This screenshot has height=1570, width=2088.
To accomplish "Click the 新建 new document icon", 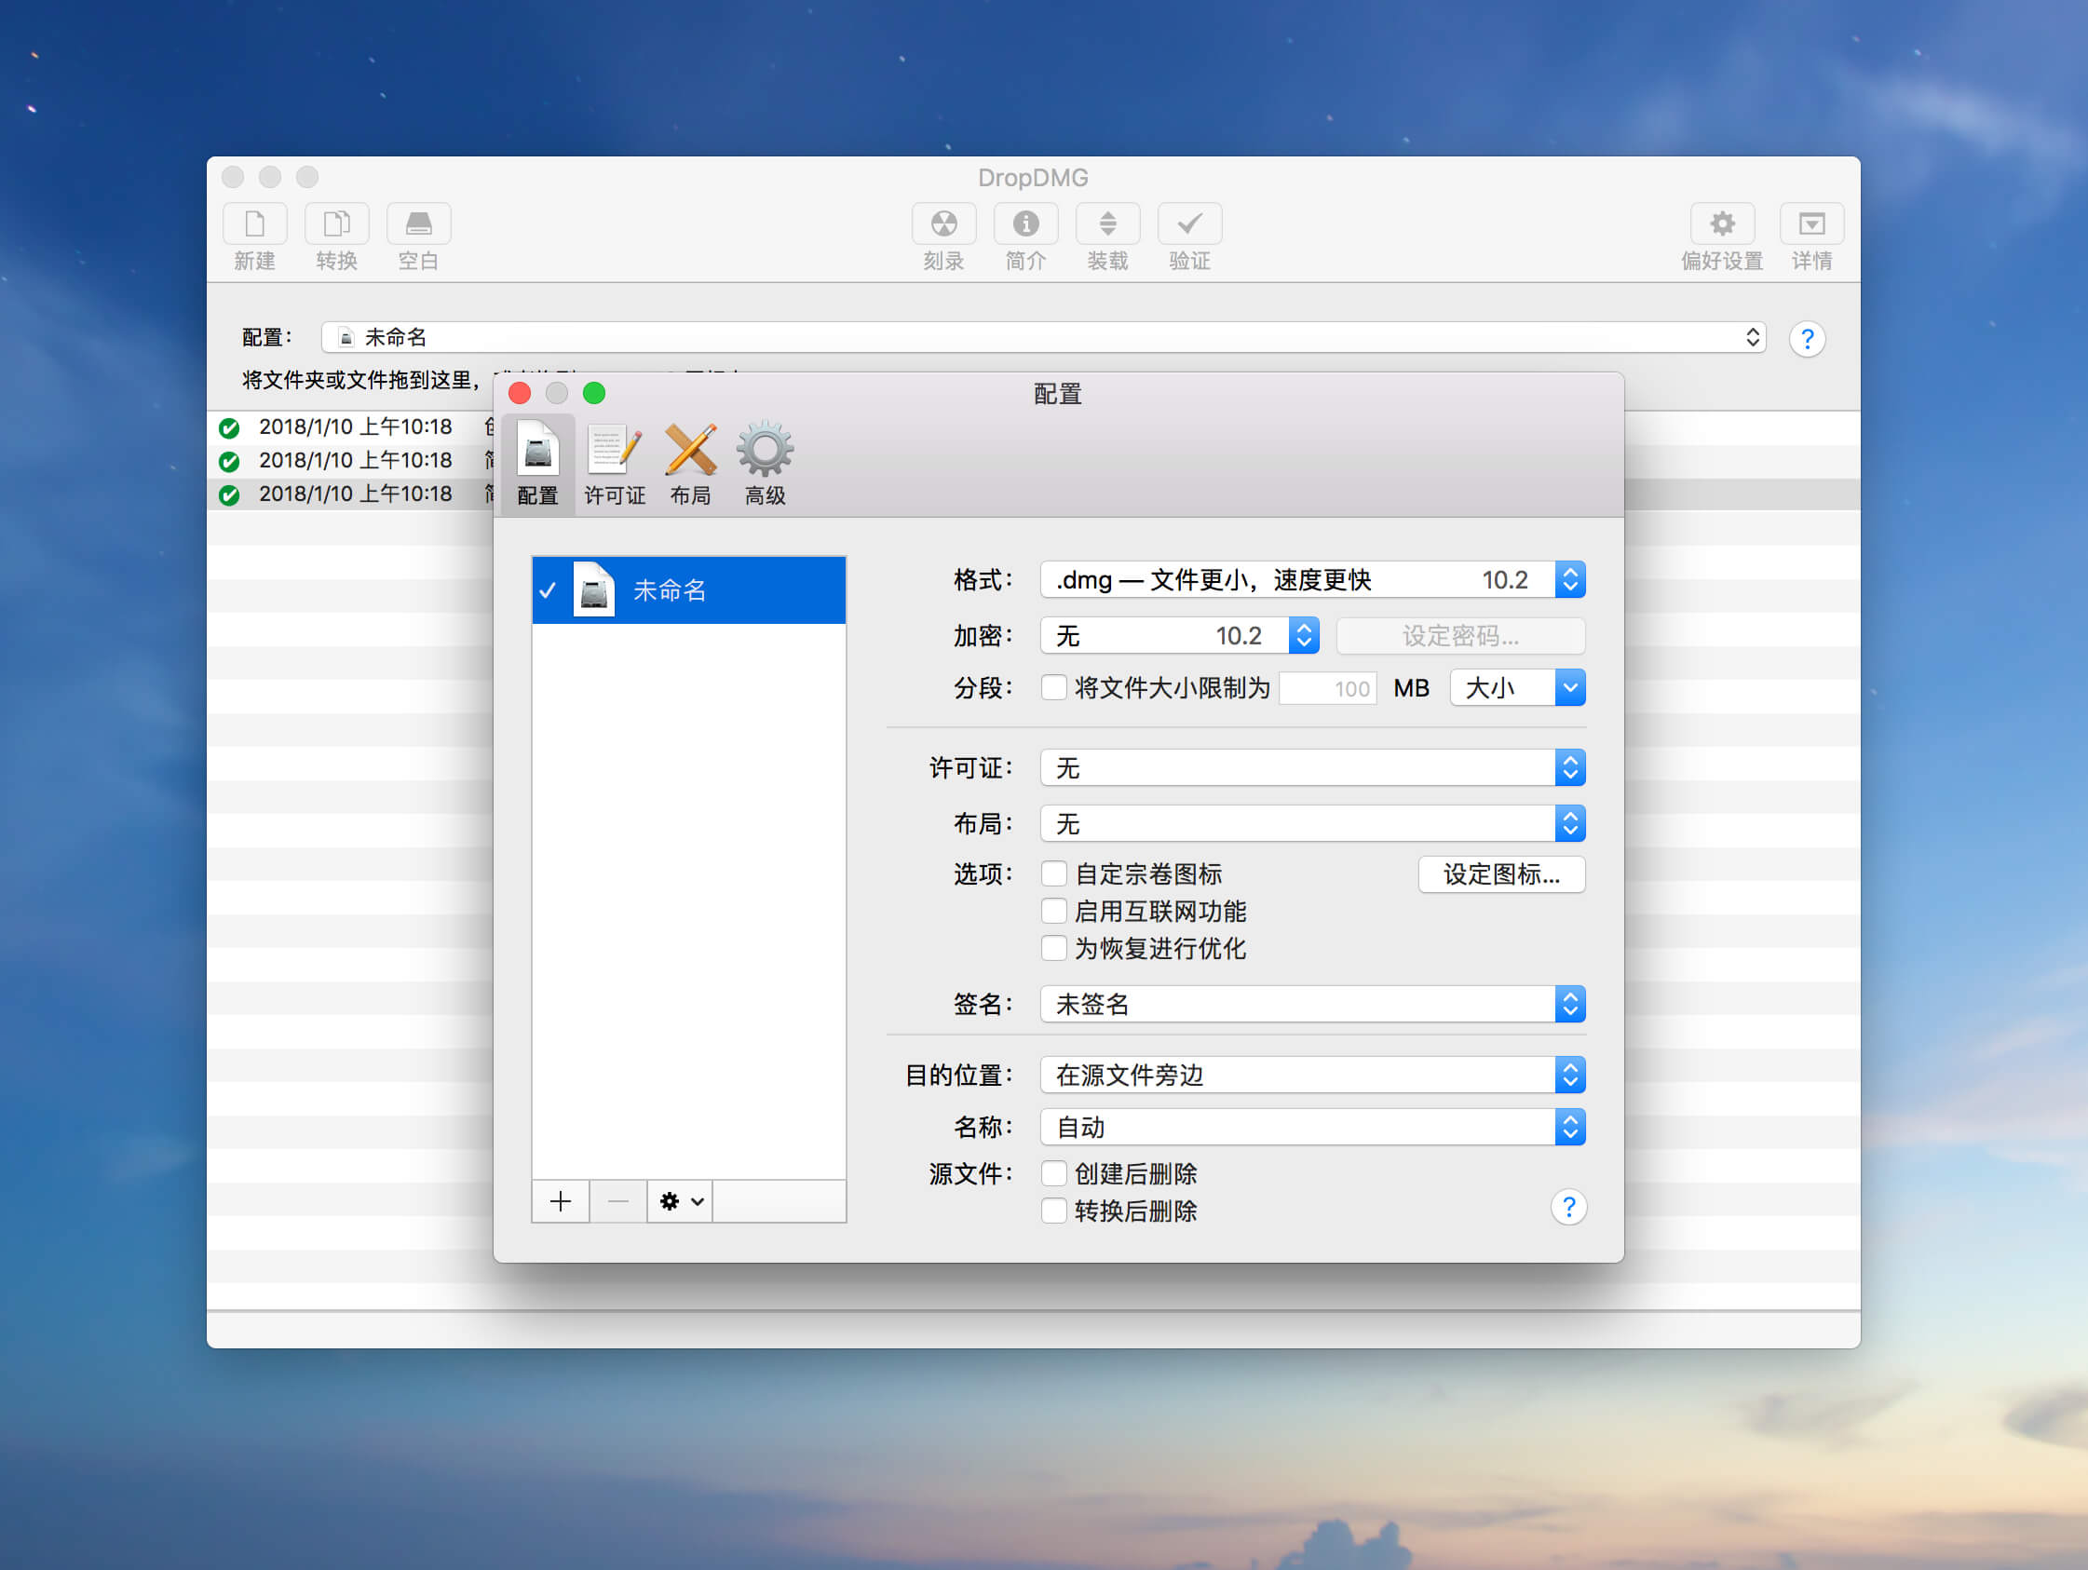I will pos(255,223).
